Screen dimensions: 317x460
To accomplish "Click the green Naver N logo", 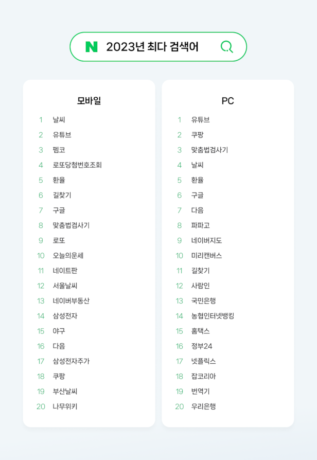I will point(91,47).
